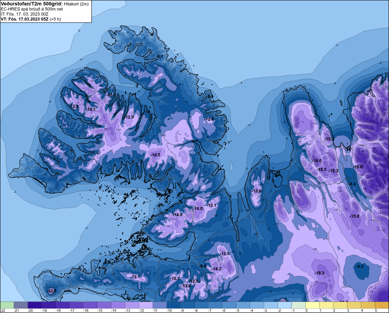Click the -13.5 temperature label
The width and height of the screenshot is (389, 313).
(51, 291)
